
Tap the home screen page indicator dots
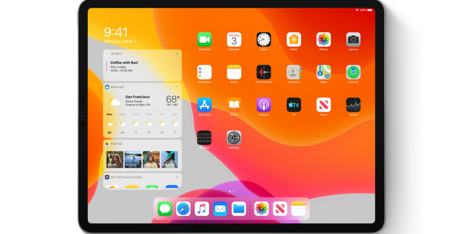coord(232,191)
